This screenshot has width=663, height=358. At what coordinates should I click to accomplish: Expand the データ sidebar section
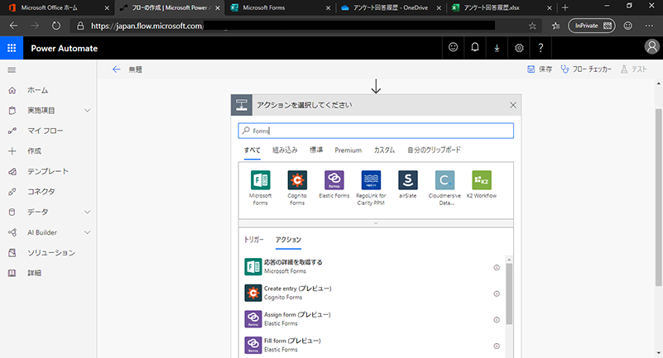[87, 212]
